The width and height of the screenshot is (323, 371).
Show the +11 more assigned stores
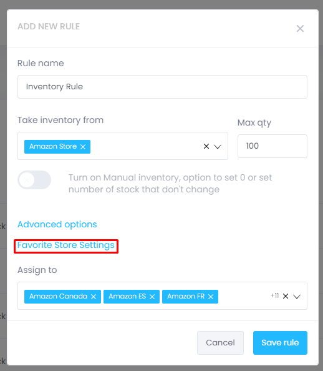coord(274,295)
